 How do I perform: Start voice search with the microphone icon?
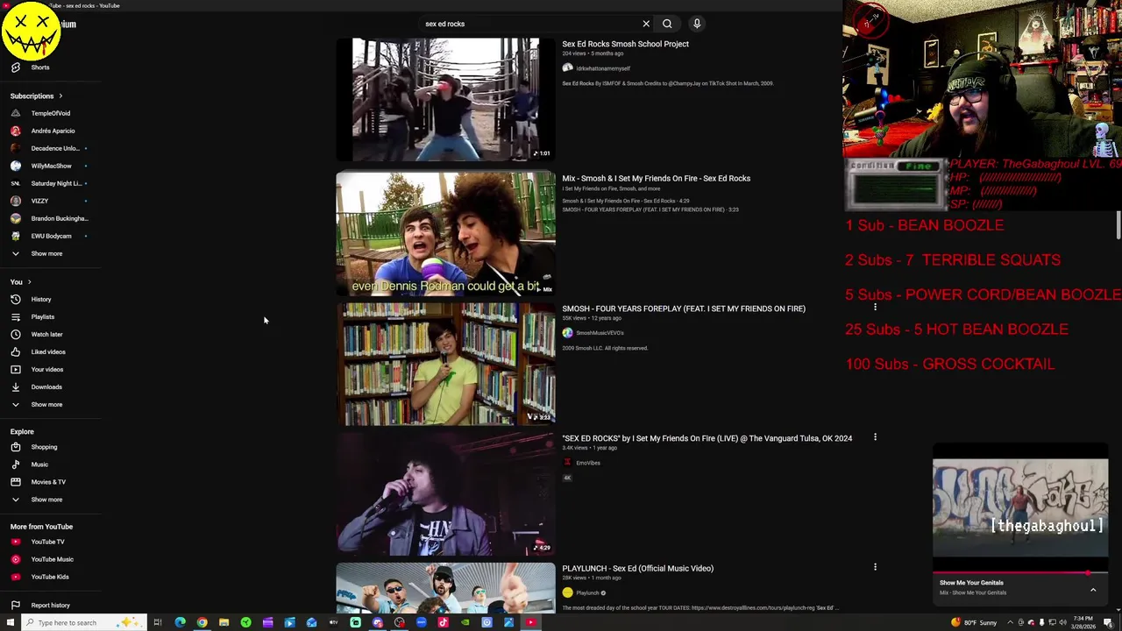697,24
